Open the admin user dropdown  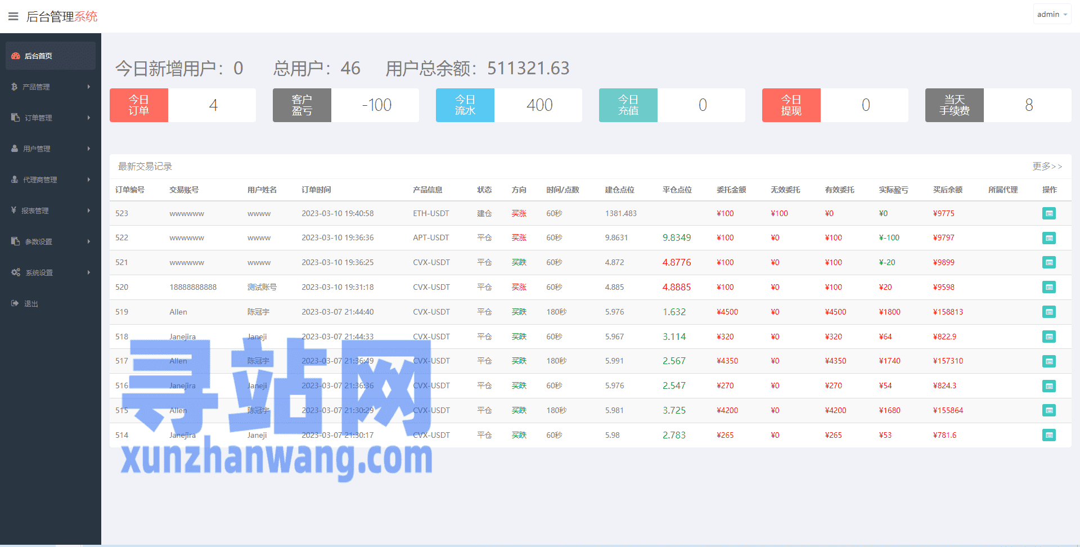coord(1051,15)
